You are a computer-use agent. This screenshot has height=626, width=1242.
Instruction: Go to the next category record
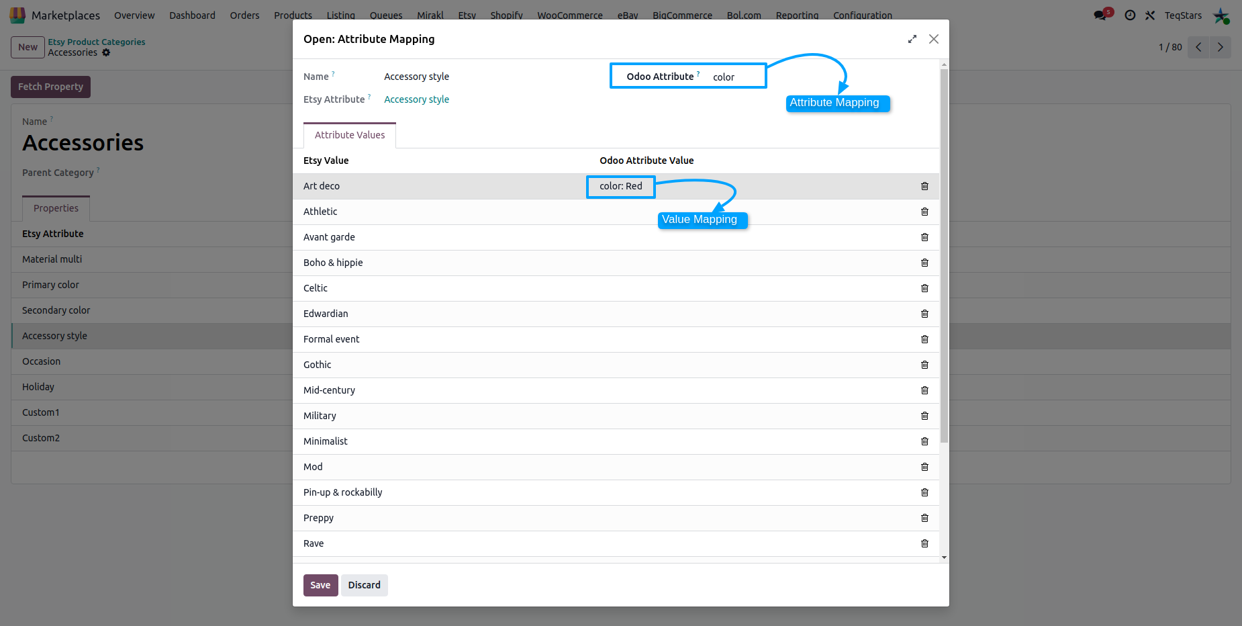click(1221, 47)
